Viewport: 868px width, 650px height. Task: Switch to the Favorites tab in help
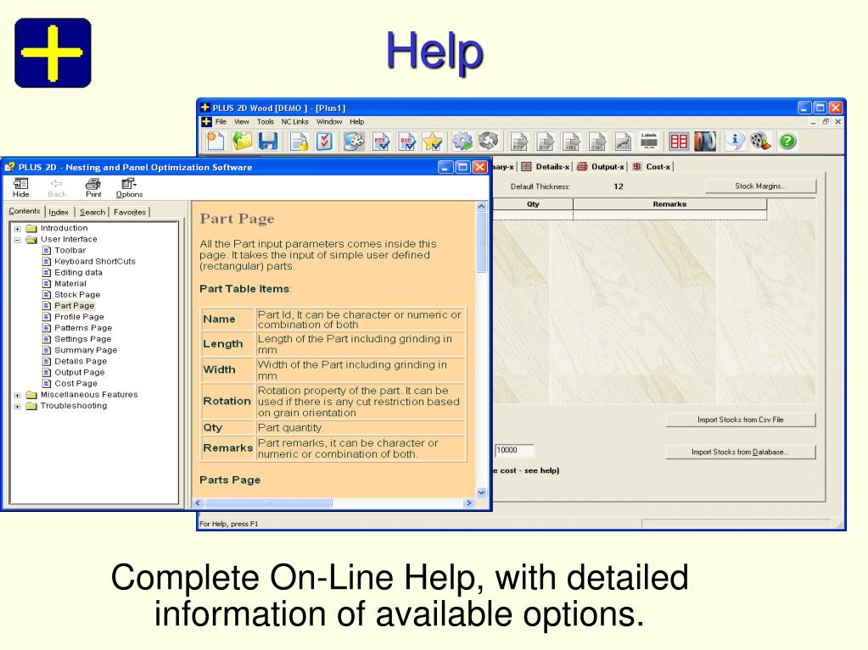point(130,212)
